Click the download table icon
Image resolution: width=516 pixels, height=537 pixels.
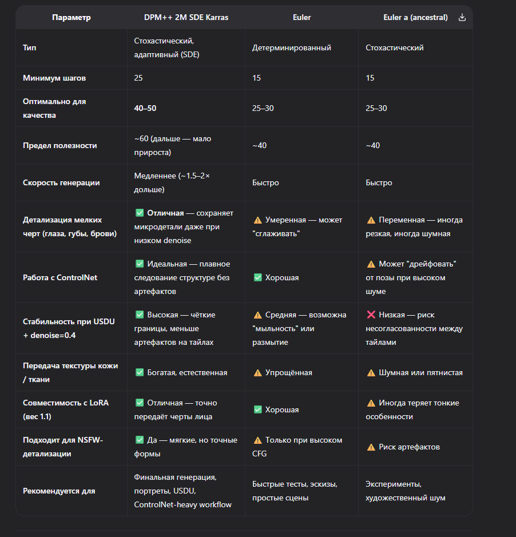462,17
